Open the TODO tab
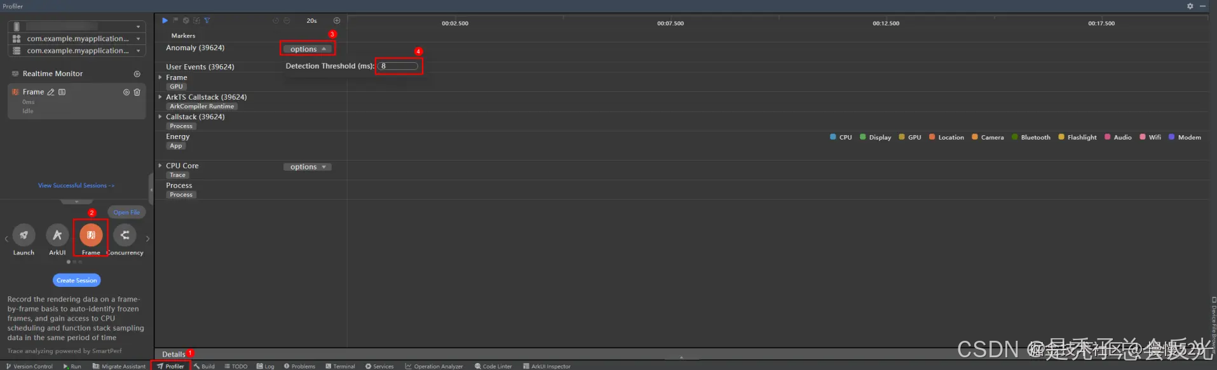Viewport: 1217px width, 370px height. point(236,366)
